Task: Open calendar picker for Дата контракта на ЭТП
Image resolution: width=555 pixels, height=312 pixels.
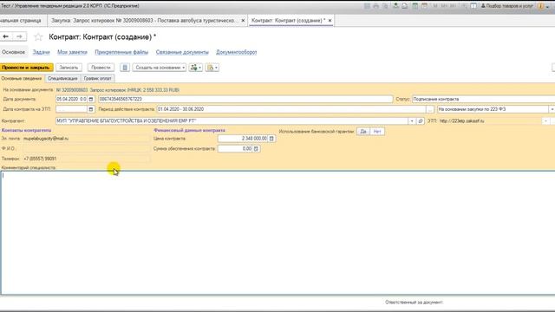Action: pos(91,109)
